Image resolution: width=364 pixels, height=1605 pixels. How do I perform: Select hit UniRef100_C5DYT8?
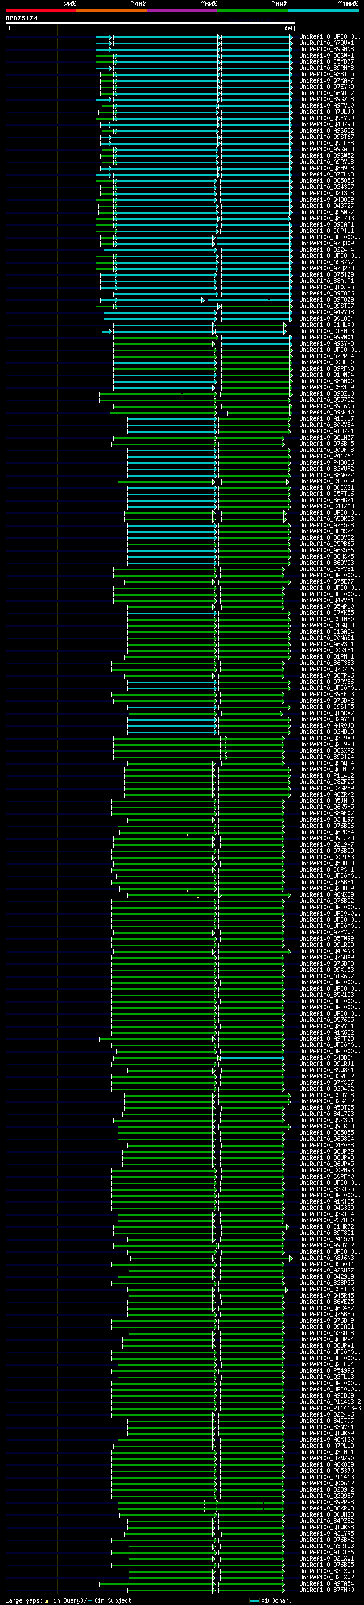pos(326,1095)
